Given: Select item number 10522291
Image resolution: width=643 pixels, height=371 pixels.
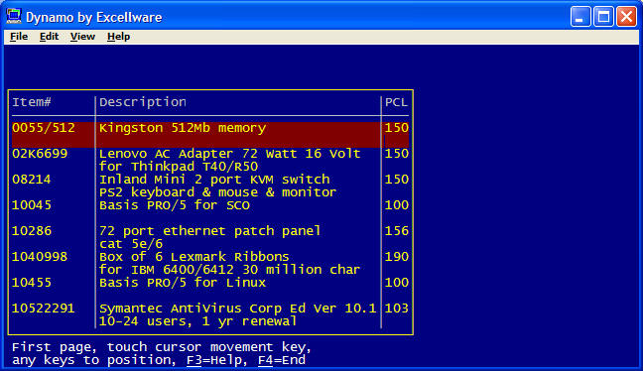Looking at the screenshot, I should coord(44,309).
